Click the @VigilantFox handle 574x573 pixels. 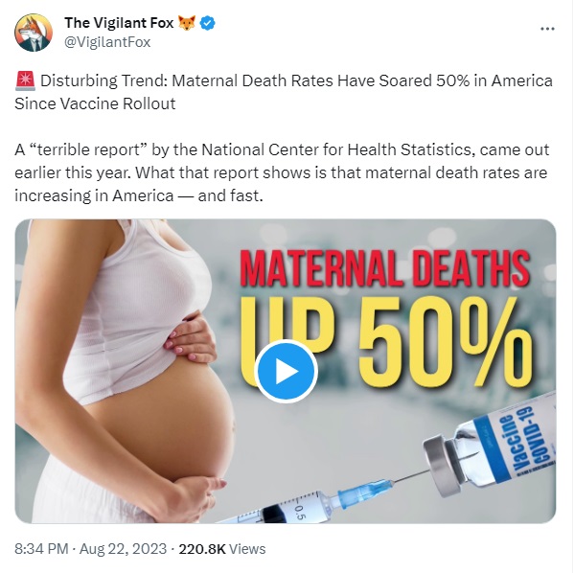click(x=107, y=42)
